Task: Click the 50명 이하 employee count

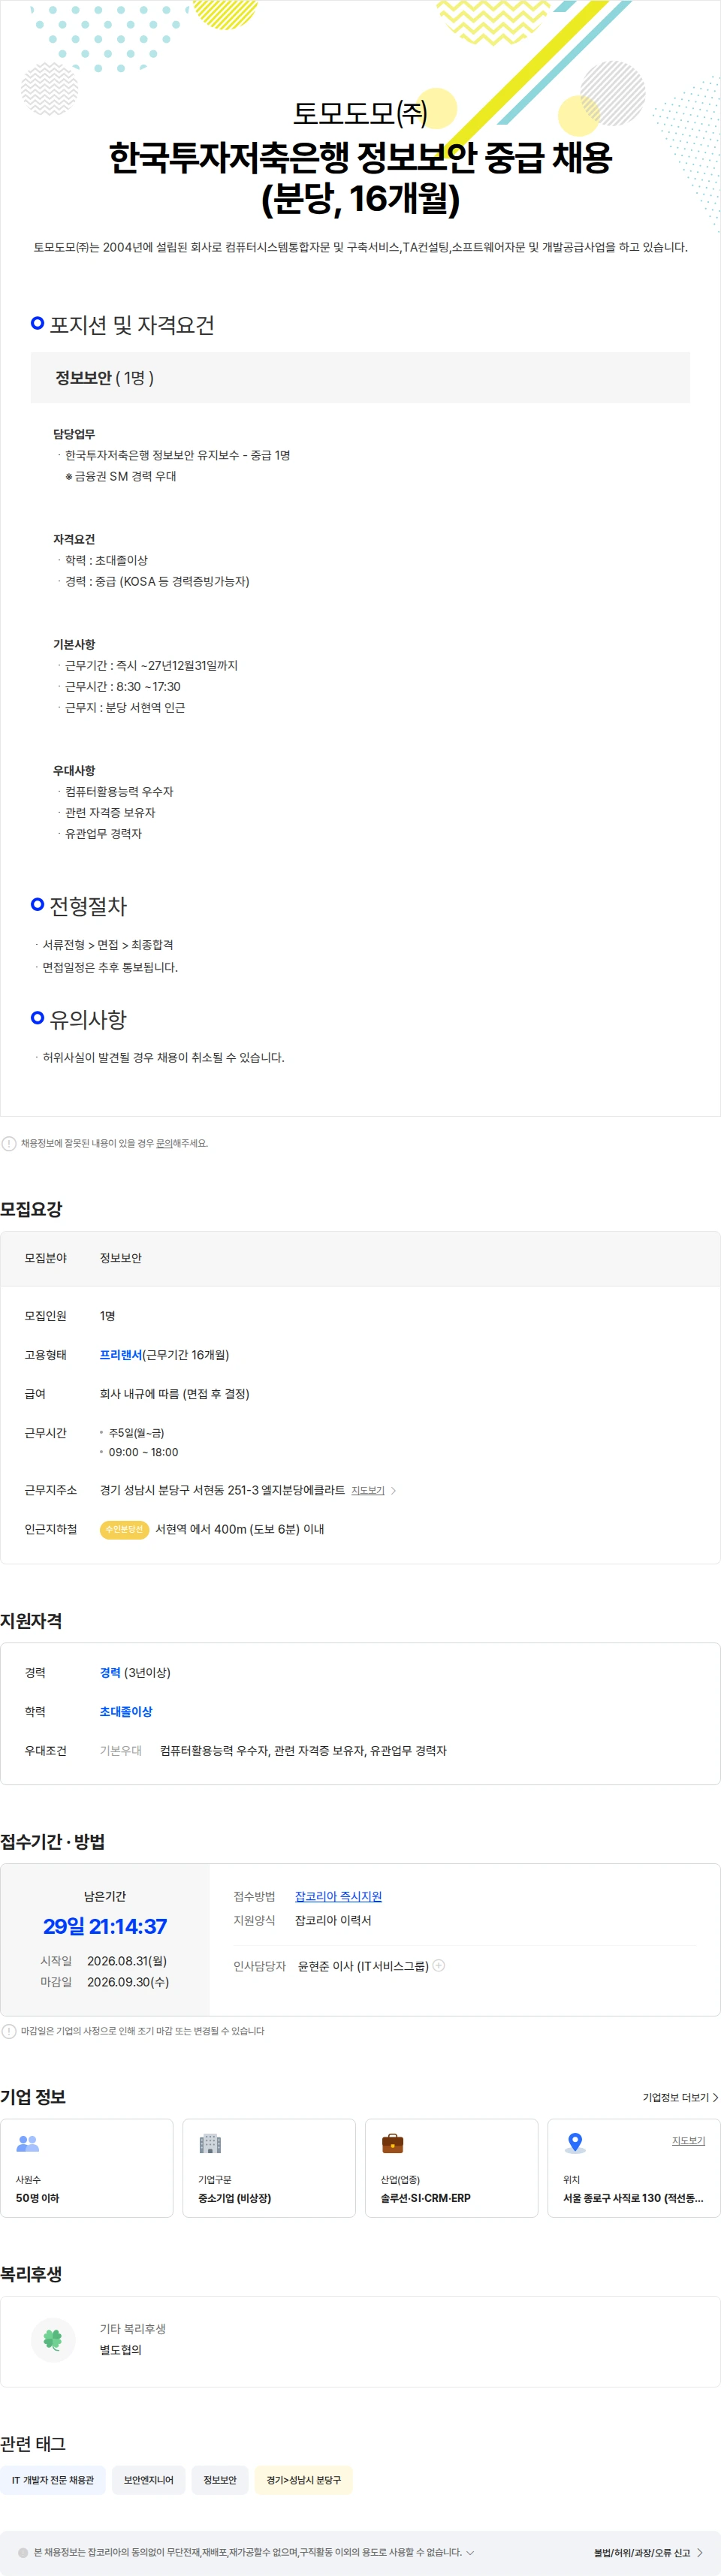Action: pyautogui.click(x=37, y=2197)
